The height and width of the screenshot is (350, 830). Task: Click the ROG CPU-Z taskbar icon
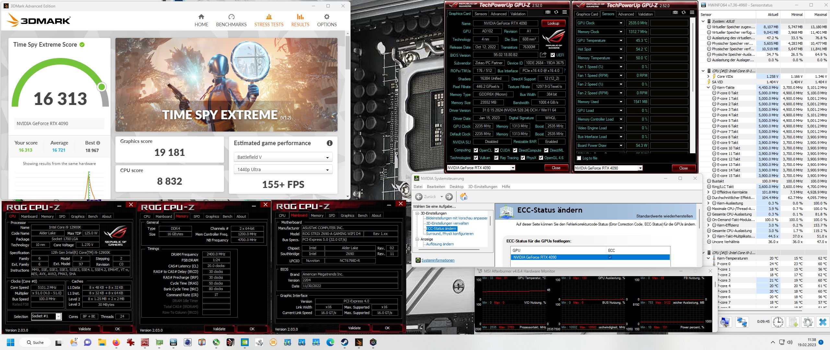click(145, 342)
